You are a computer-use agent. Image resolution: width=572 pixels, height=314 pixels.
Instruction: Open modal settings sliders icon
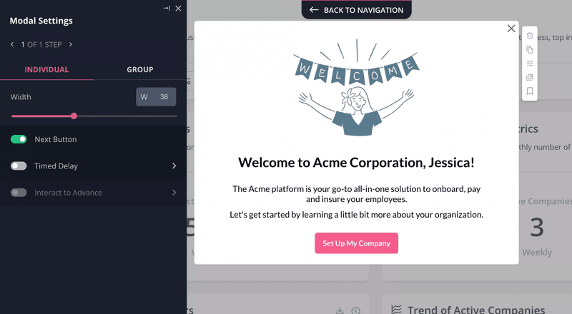[530, 64]
